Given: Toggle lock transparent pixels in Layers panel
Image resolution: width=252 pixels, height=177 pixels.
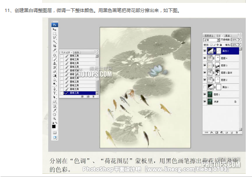Looking at the screenshot, I should (x=211, y=45).
